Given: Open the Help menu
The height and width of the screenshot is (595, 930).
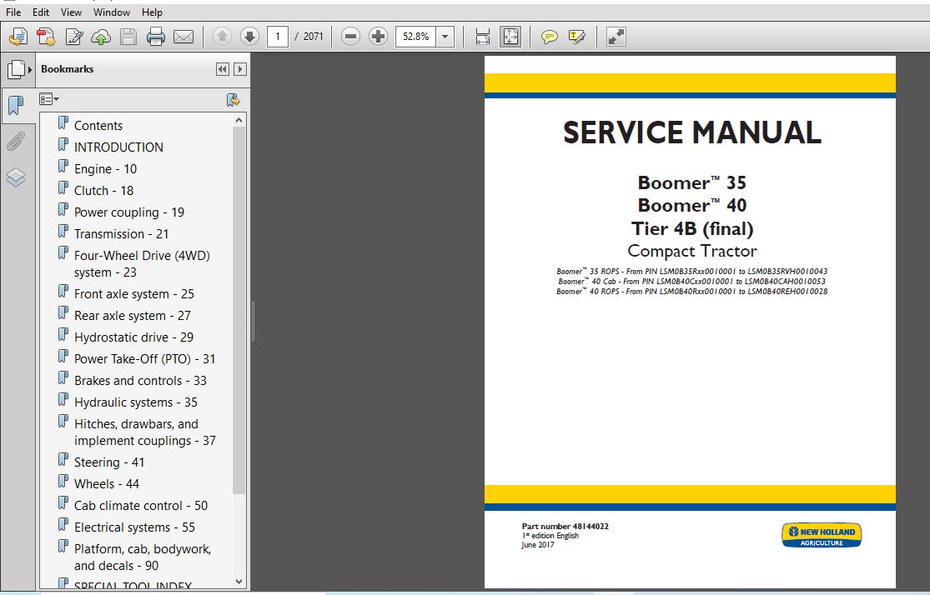Looking at the screenshot, I should click(152, 12).
